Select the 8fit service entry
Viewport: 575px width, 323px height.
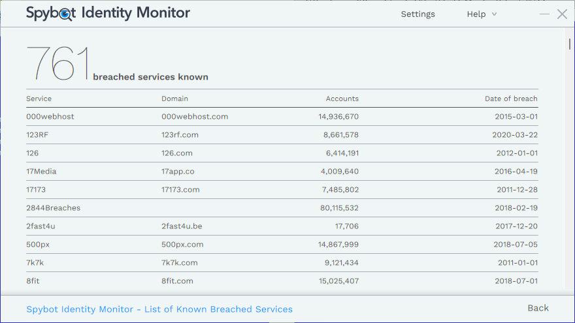pos(33,281)
